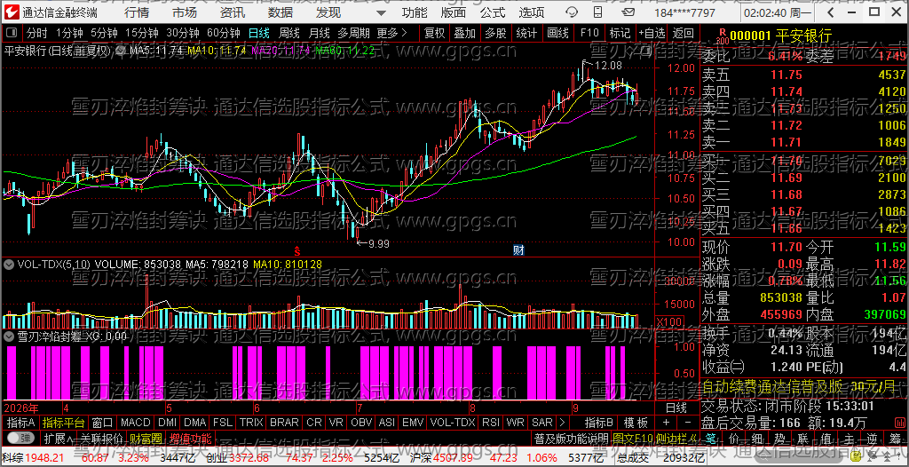909x467 pixels.
Task: Switch to the 指标A tab
Action: 21,423
